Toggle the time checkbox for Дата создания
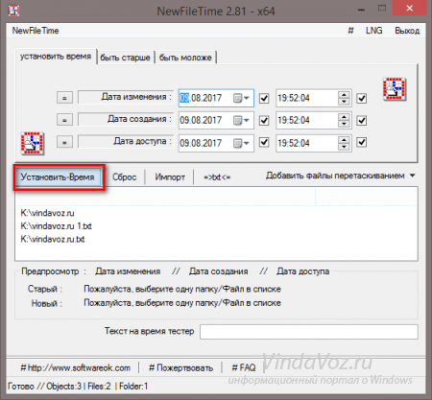432x400 pixels. pos(362,121)
